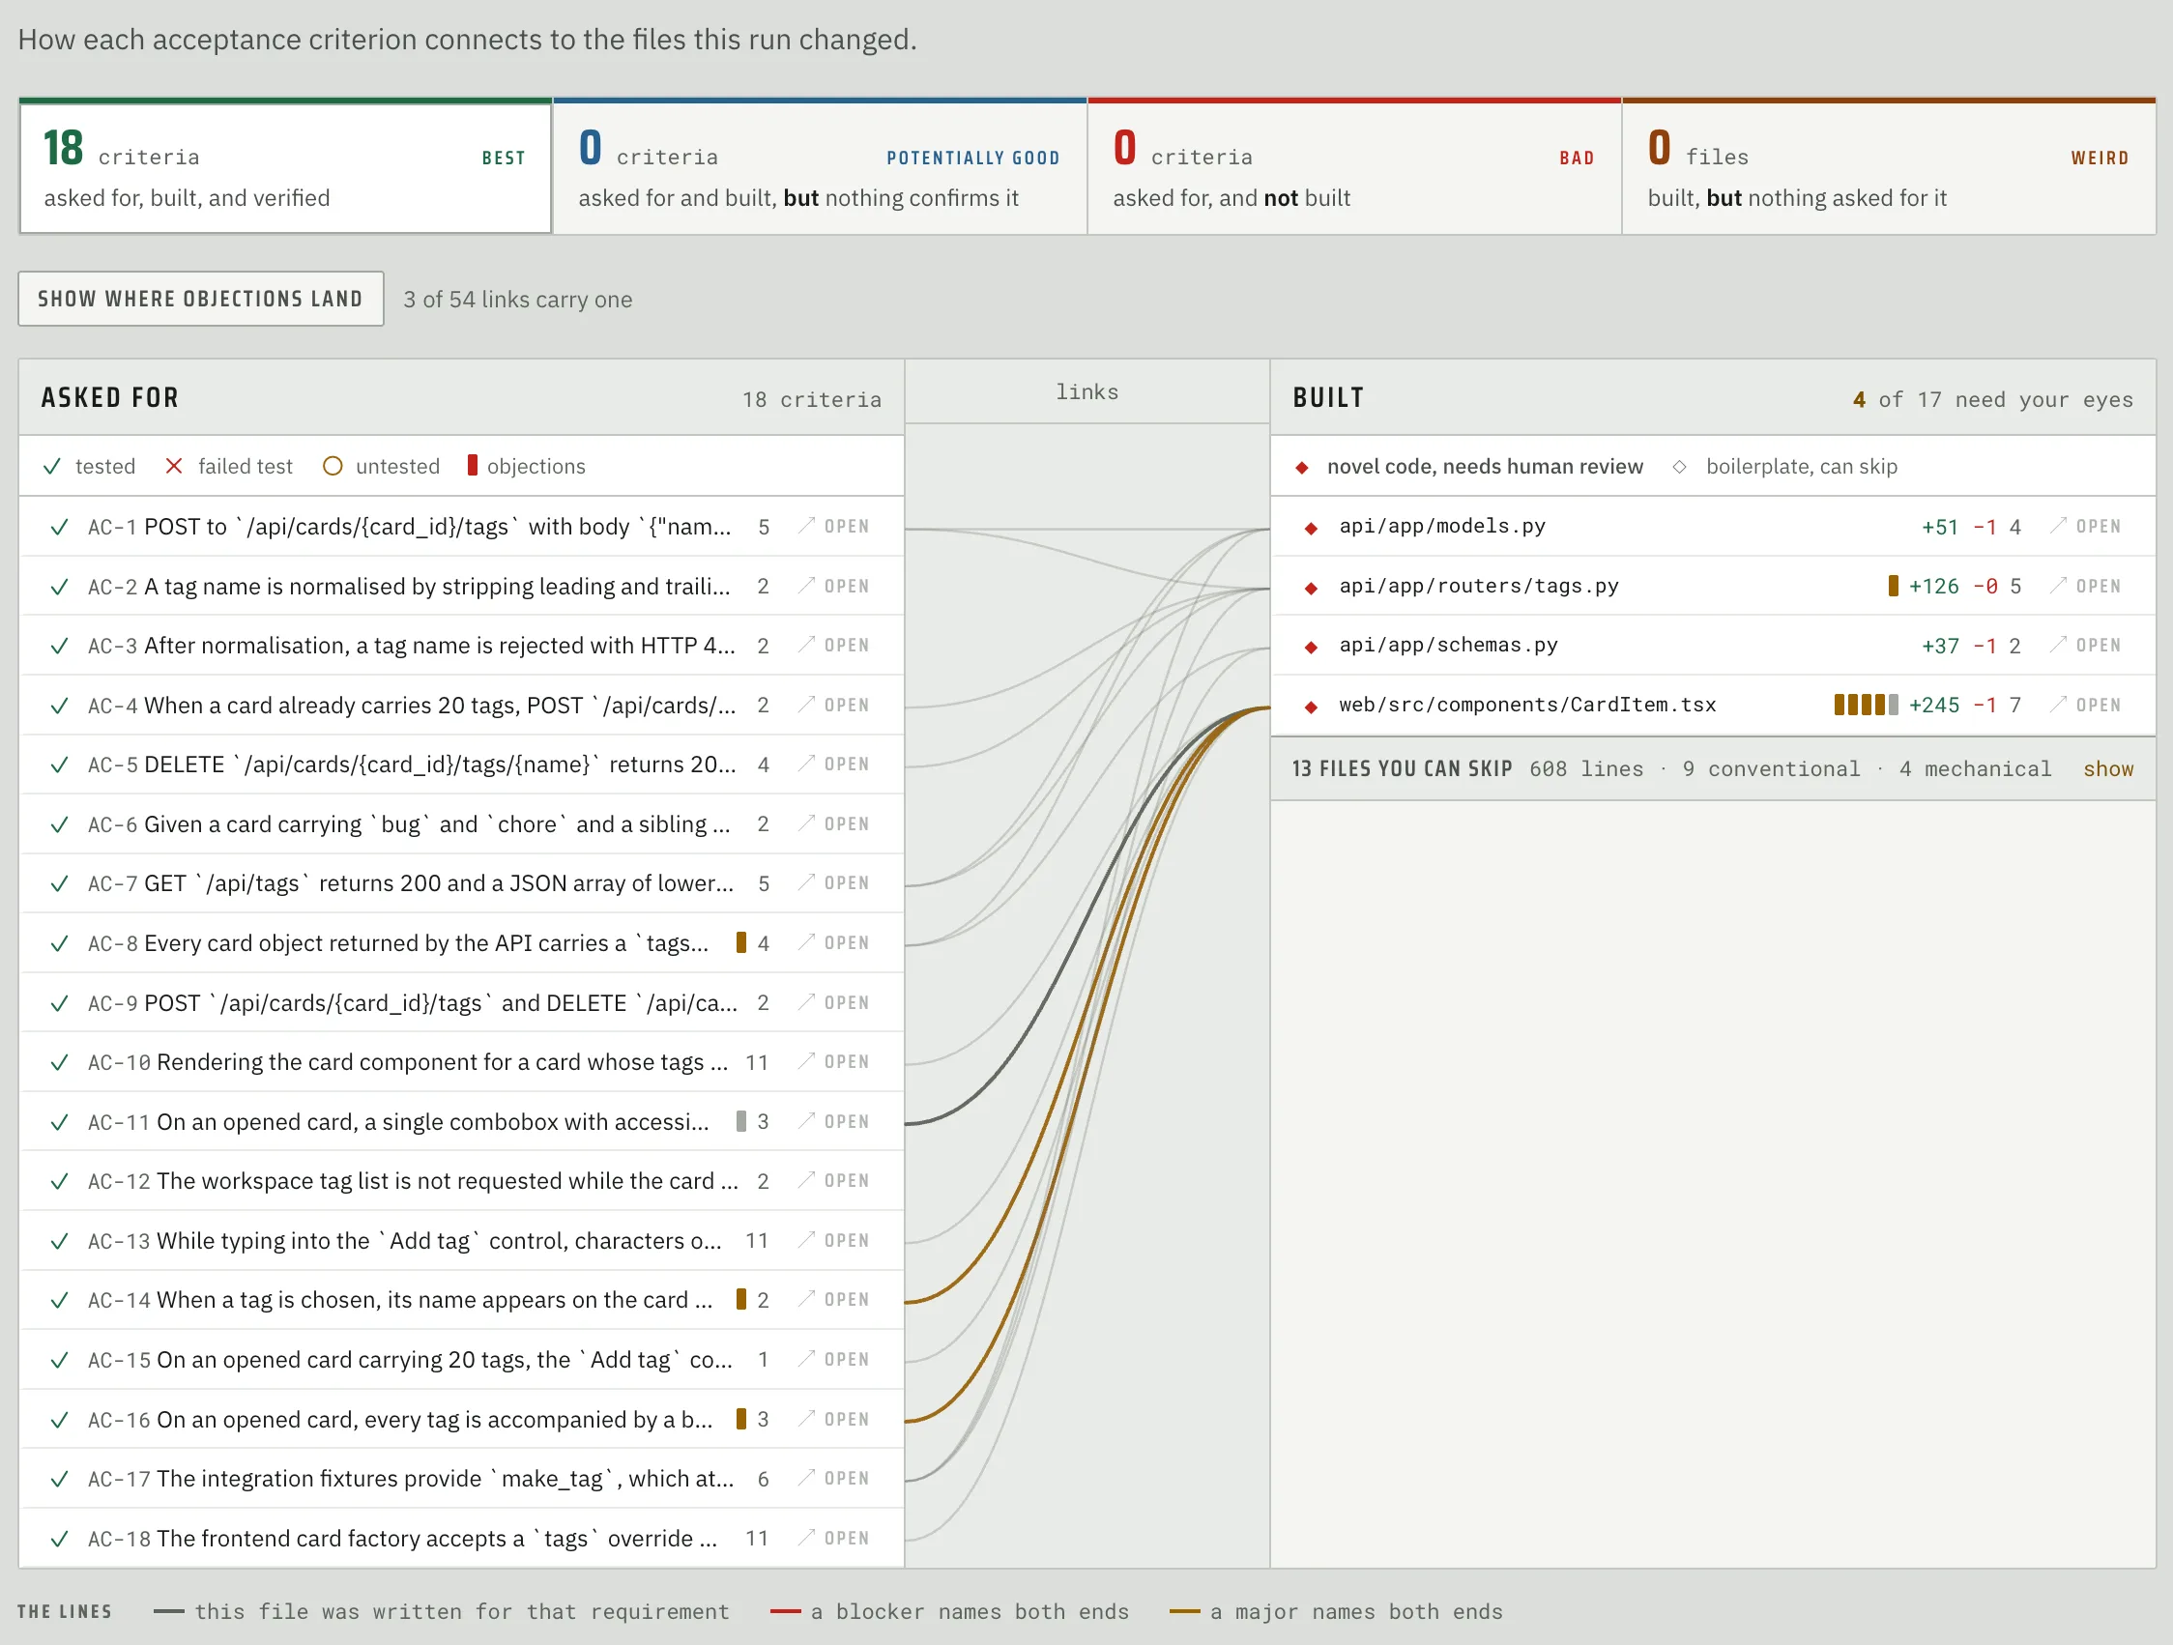The image size is (2173, 1645).
Task: Click the OPEN arrow for AC-13 row
Action: 834,1240
